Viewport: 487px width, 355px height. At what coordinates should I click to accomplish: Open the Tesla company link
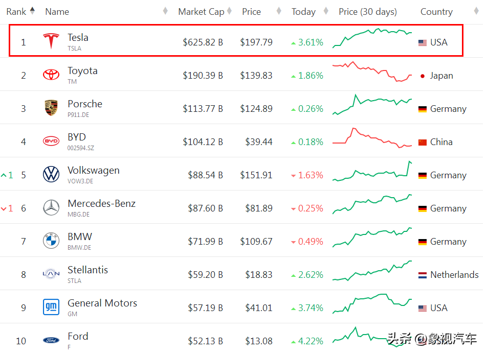(x=78, y=37)
